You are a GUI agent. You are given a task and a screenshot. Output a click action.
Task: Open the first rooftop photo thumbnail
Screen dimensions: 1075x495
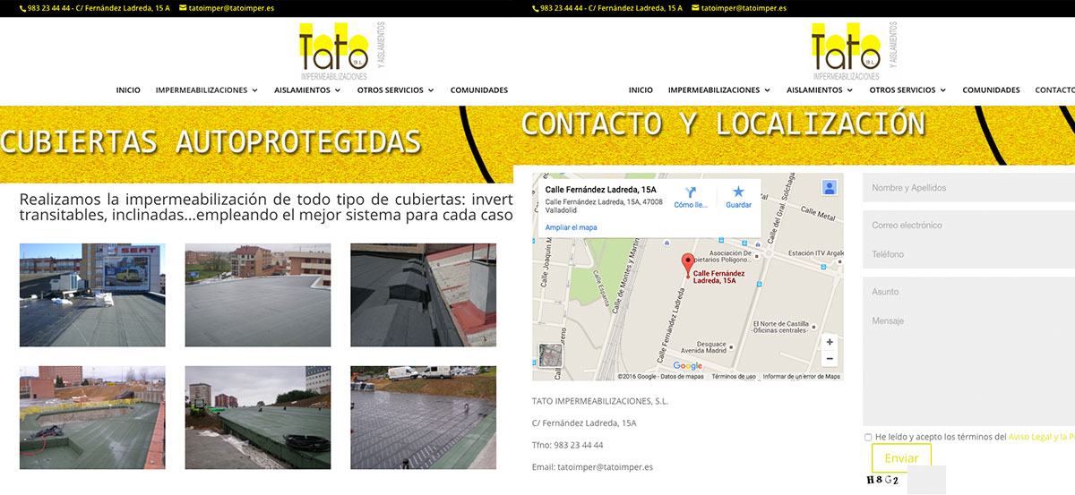tap(92, 295)
